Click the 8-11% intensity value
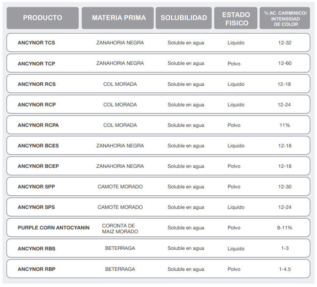The width and height of the screenshot is (317, 287). point(285,228)
